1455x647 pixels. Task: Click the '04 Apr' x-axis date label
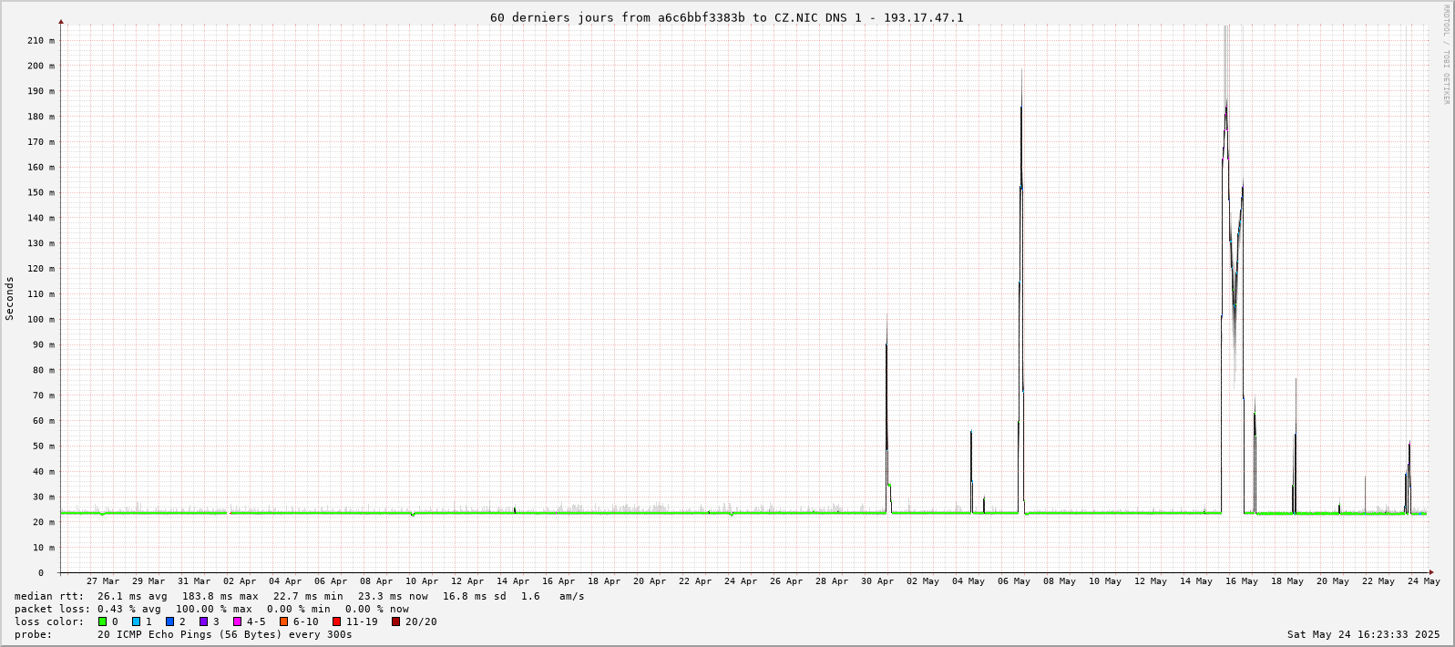click(285, 580)
